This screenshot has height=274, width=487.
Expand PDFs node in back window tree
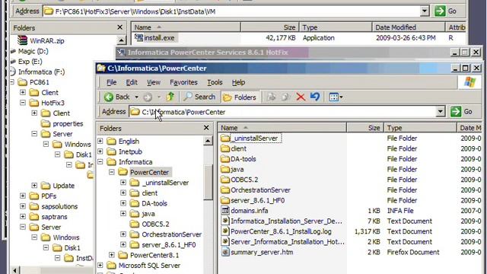tap(23, 196)
